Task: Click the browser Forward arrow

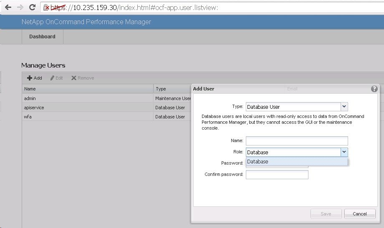Action: [20, 8]
